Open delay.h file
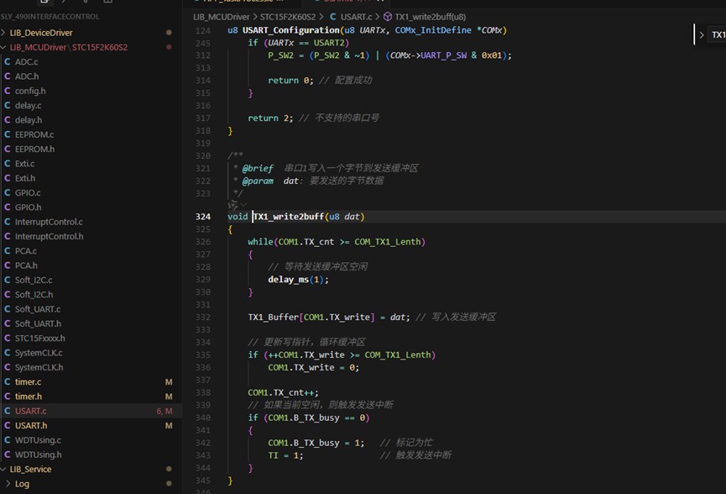This screenshot has width=726, height=494. [x=29, y=119]
